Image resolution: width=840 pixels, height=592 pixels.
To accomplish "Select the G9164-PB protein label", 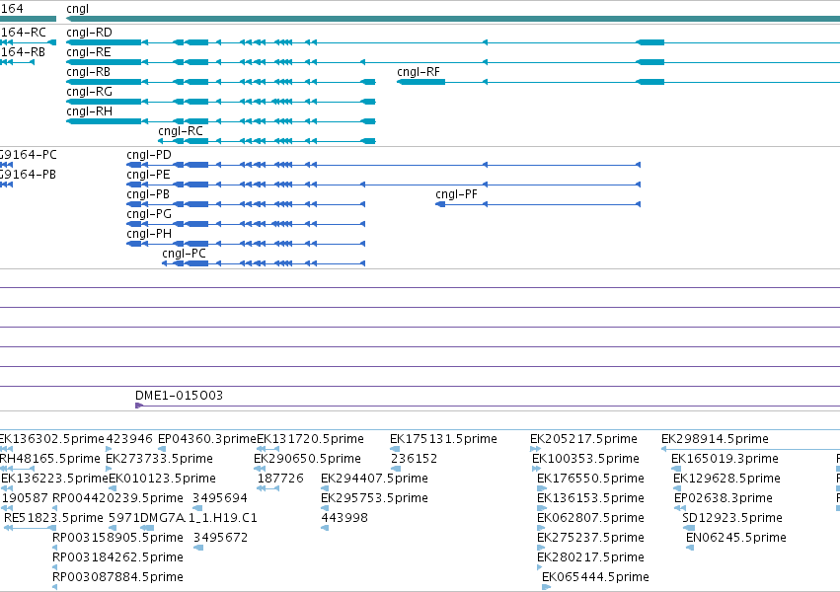I will [x=28, y=175].
